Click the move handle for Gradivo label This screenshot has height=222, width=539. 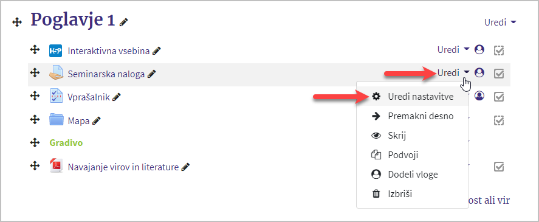[x=34, y=142]
